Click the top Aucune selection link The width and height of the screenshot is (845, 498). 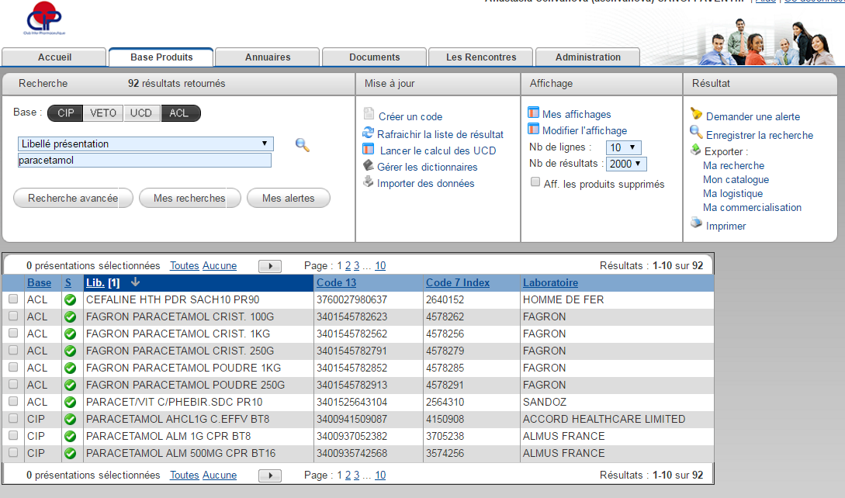click(220, 266)
